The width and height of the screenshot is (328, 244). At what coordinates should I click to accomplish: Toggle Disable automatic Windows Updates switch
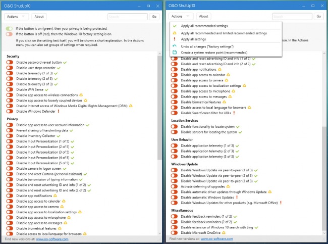[x=174, y=198]
